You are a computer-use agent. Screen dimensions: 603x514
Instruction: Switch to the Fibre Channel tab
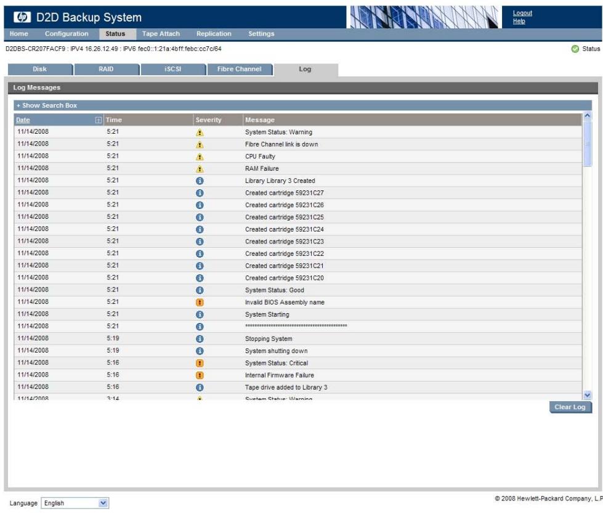pos(239,69)
